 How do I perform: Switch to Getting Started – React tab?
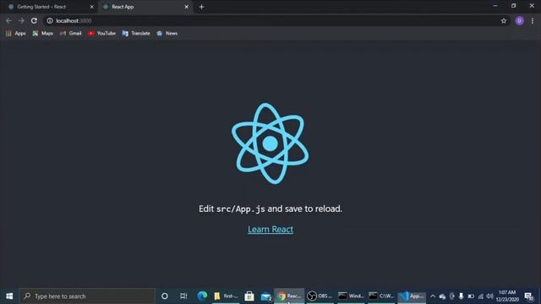(x=51, y=7)
